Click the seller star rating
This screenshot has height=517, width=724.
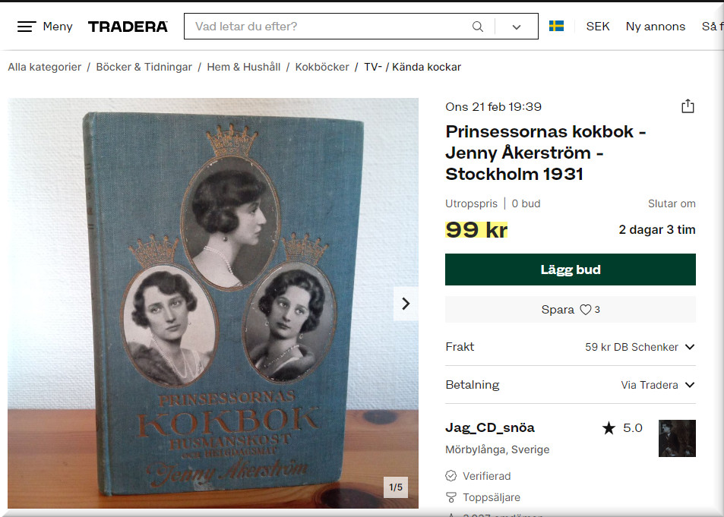(622, 428)
